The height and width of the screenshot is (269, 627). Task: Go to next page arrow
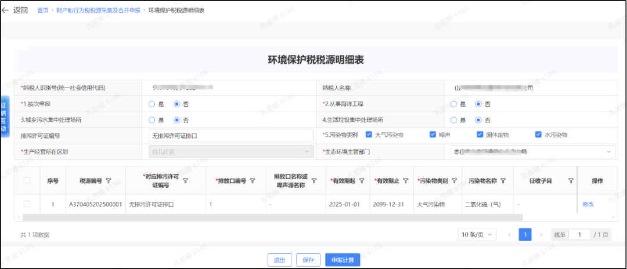coord(542,235)
